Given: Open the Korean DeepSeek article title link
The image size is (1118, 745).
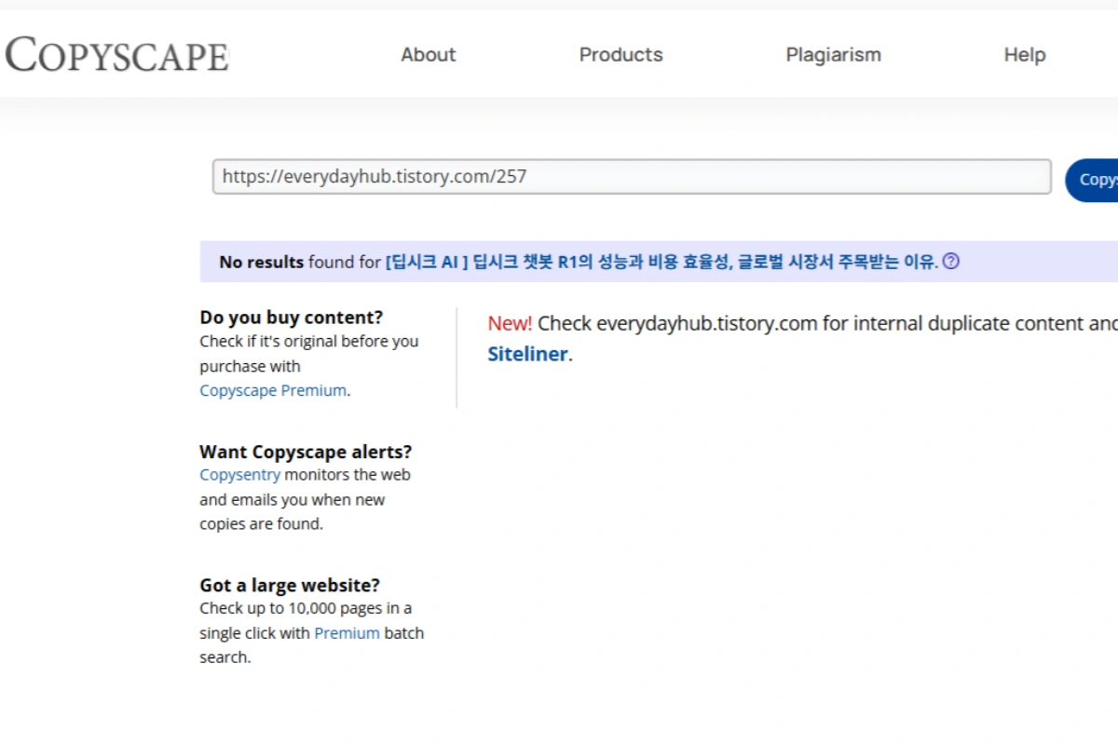Looking at the screenshot, I should 661,263.
